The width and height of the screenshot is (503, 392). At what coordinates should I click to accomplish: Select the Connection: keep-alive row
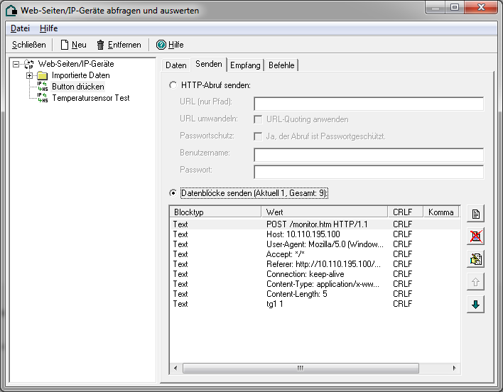pos(315,274)
